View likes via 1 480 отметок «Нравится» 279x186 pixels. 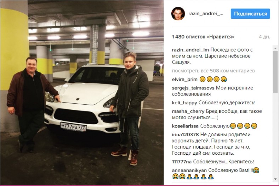203,37
